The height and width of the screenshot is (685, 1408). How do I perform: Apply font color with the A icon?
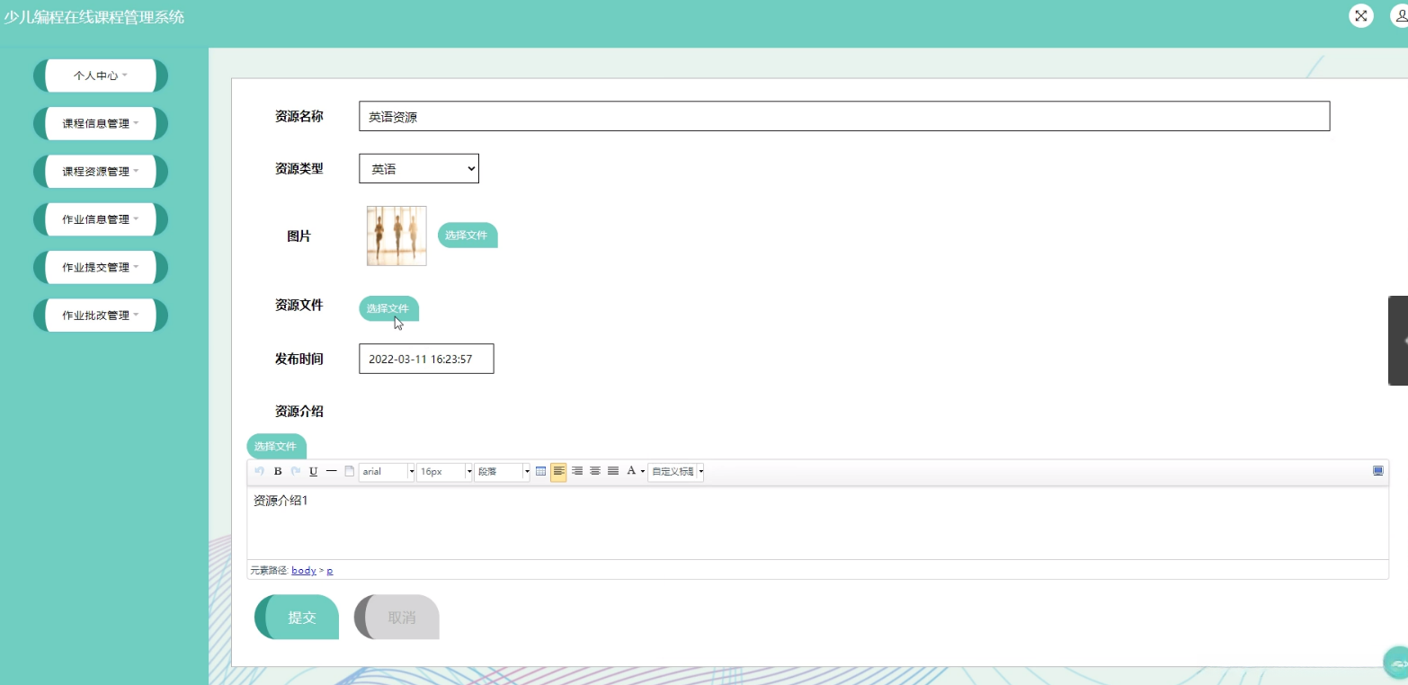[x=631, y=471]
